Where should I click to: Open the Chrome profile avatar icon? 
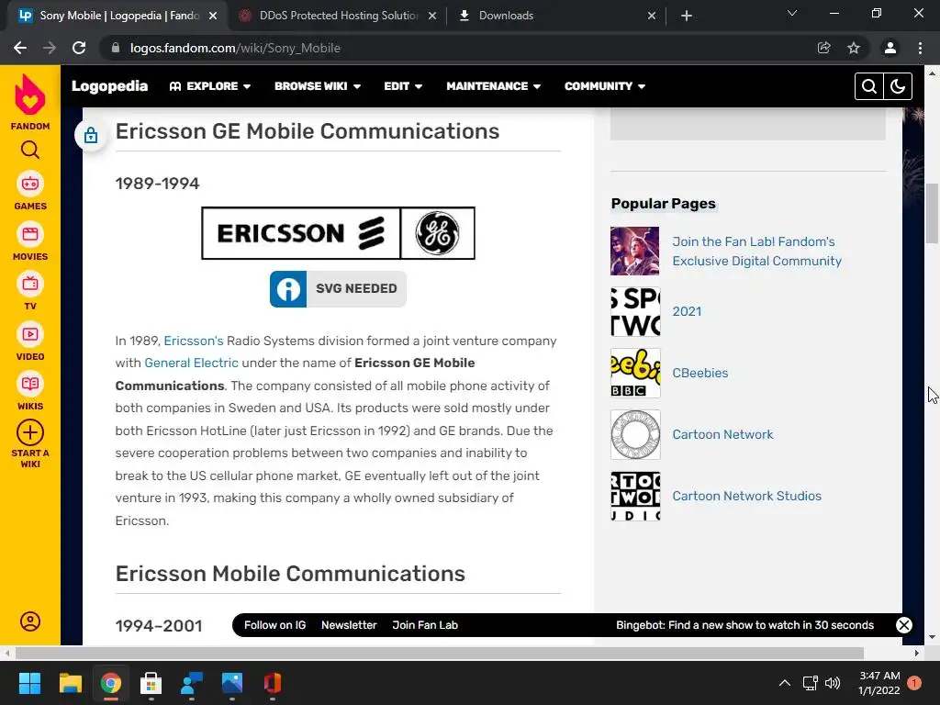pyautogui.click(x=890, y=48)
